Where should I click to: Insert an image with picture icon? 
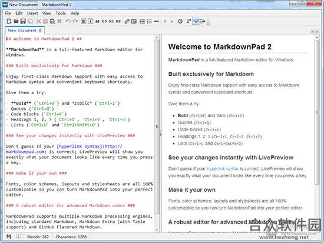(x=134, y=21)
